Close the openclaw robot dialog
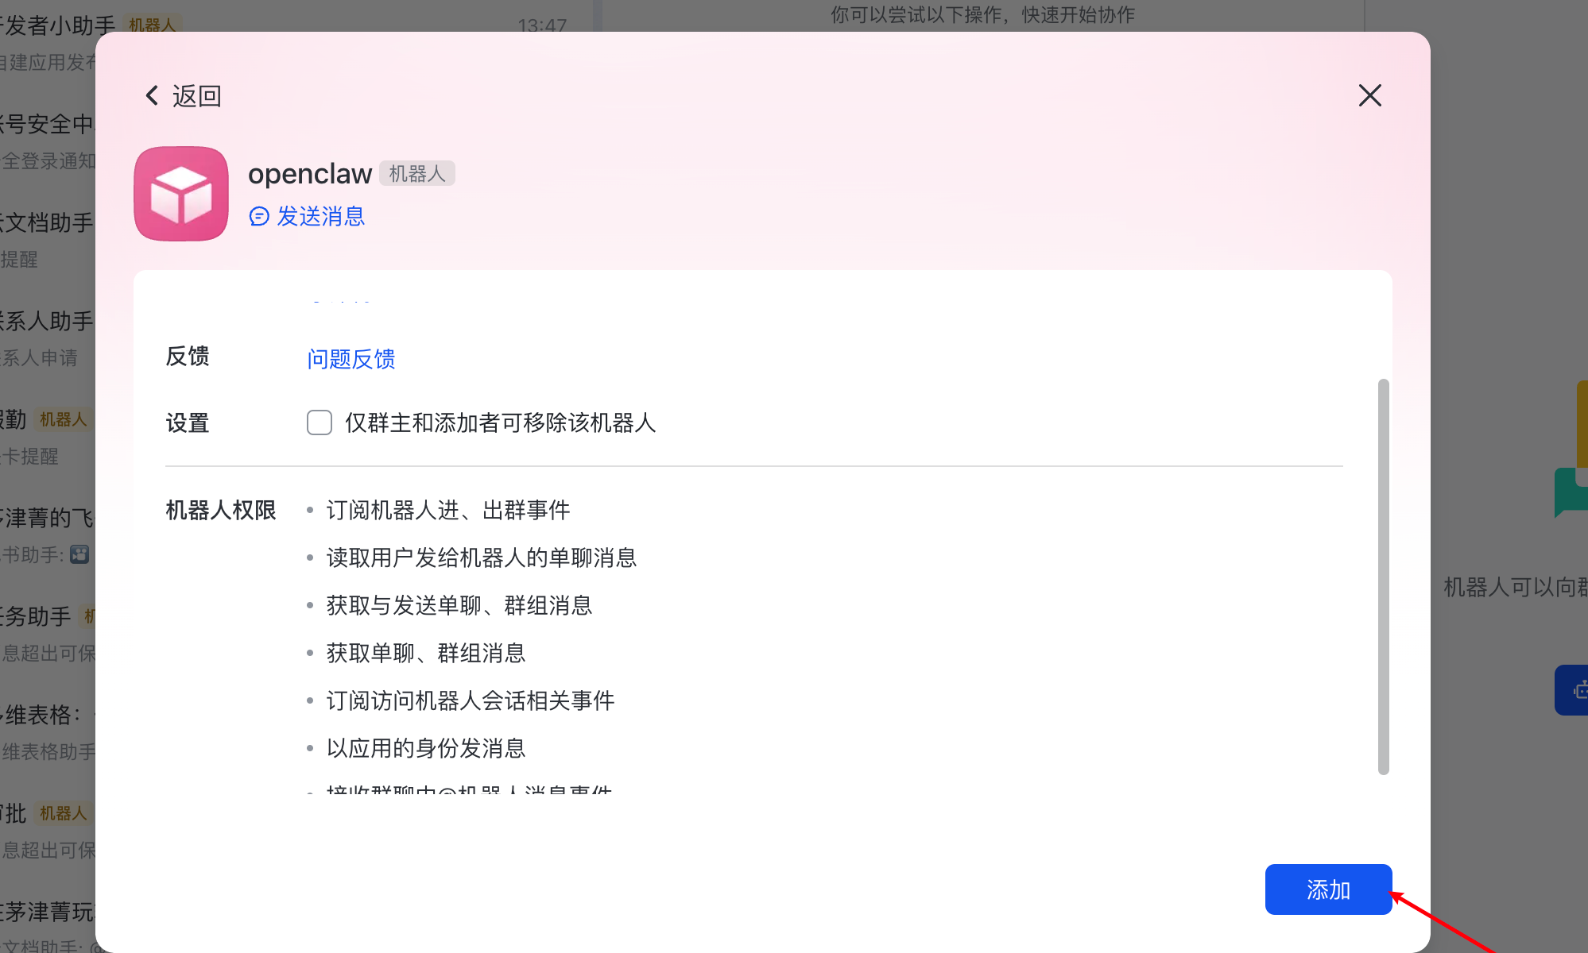Image resolution: width=1588 pixels, height=953 pixels. (1369, 95)
